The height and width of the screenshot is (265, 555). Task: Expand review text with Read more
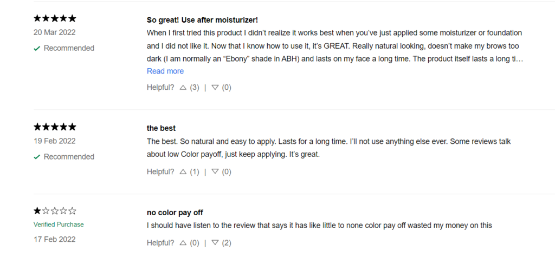pyautogui.click(x=165, y=71)
